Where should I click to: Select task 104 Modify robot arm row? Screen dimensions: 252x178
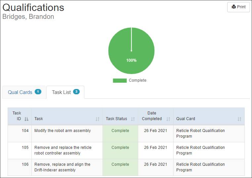point(126,134)
